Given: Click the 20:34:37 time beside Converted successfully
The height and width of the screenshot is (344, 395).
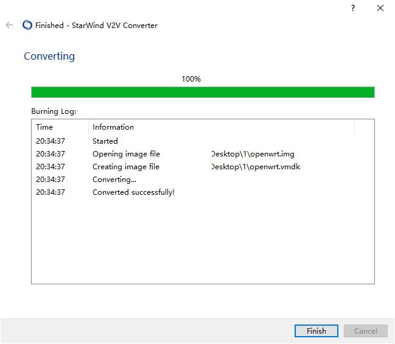Looking at the screenshot, I should click(51, 192).
